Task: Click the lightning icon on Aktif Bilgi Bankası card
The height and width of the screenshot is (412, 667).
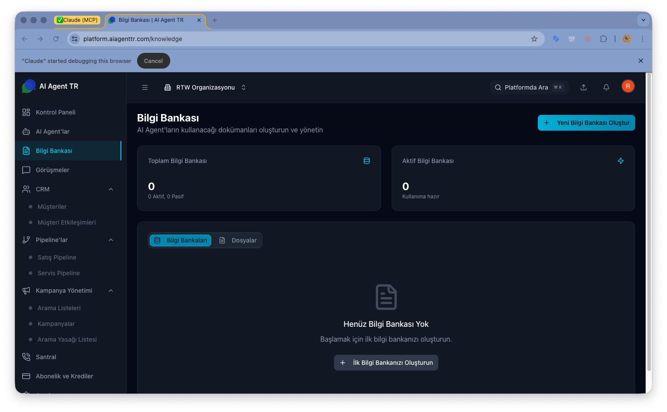Action: click(621, 161)
